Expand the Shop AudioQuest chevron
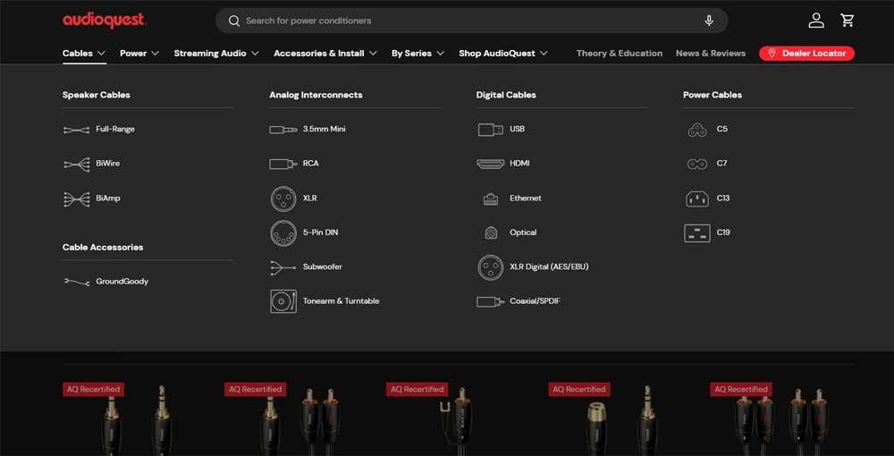The image size is (894, 456). pos(544,53)
